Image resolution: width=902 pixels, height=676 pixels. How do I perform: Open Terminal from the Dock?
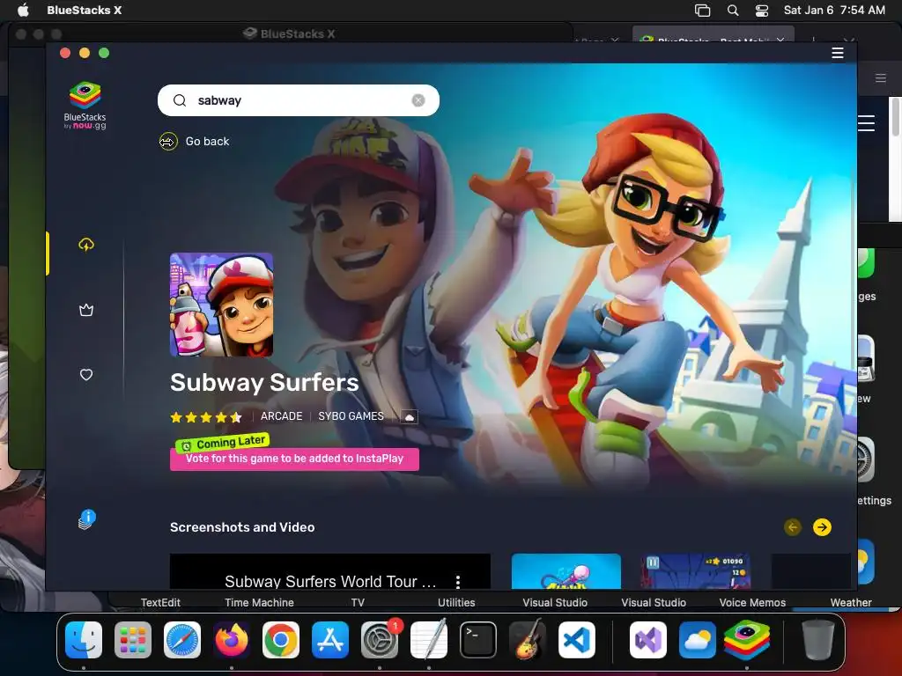[478, 640]
